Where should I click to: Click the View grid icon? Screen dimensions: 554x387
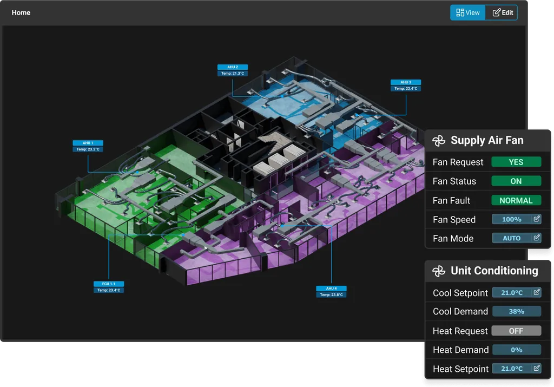click(460, 13)
